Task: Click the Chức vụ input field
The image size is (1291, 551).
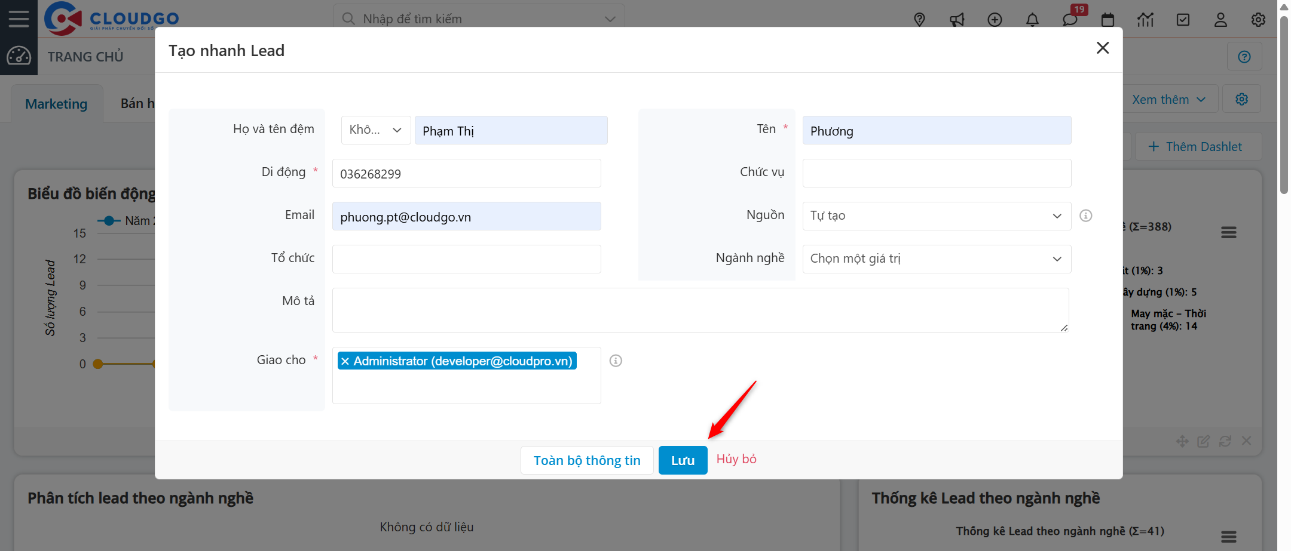Action: [x=936, y=173]
